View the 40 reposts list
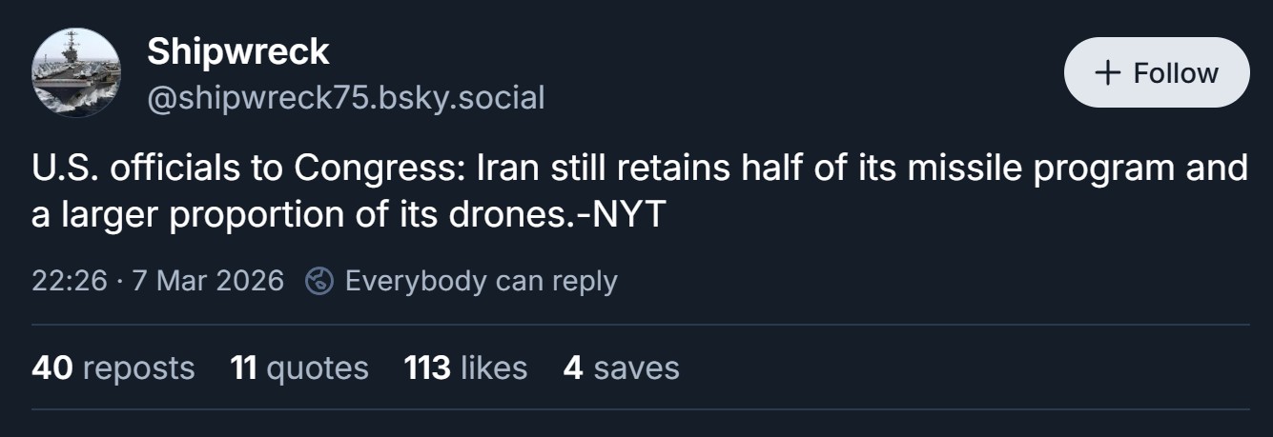1273x437 pixels. pos(113,367)
